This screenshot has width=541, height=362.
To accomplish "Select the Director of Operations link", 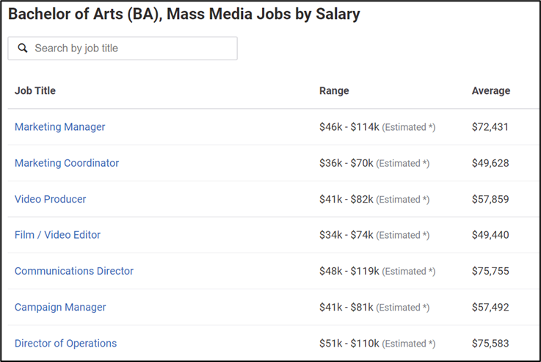I will [x=65, y=344].
